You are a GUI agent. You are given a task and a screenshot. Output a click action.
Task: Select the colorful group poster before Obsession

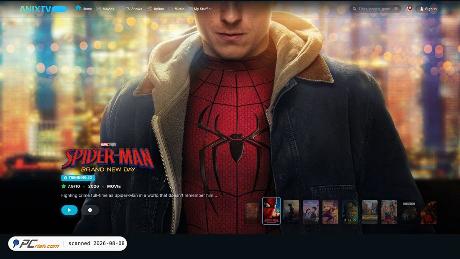click(x=389, y=212)
